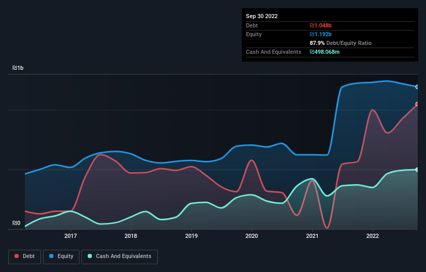The width and height of the screenshot is (426, 272).
Task: Click the 2019 x-axis year label
Action: coord(191,236)
